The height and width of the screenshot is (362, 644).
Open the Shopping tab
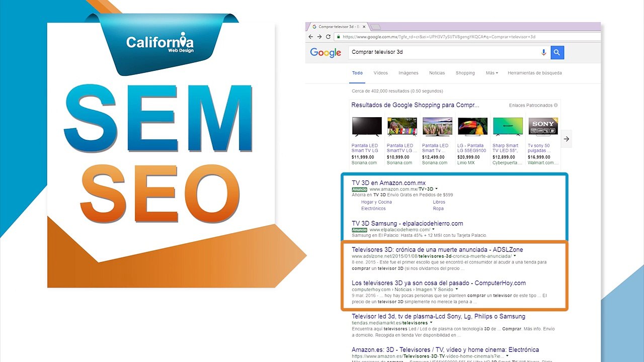coord(465,73)
